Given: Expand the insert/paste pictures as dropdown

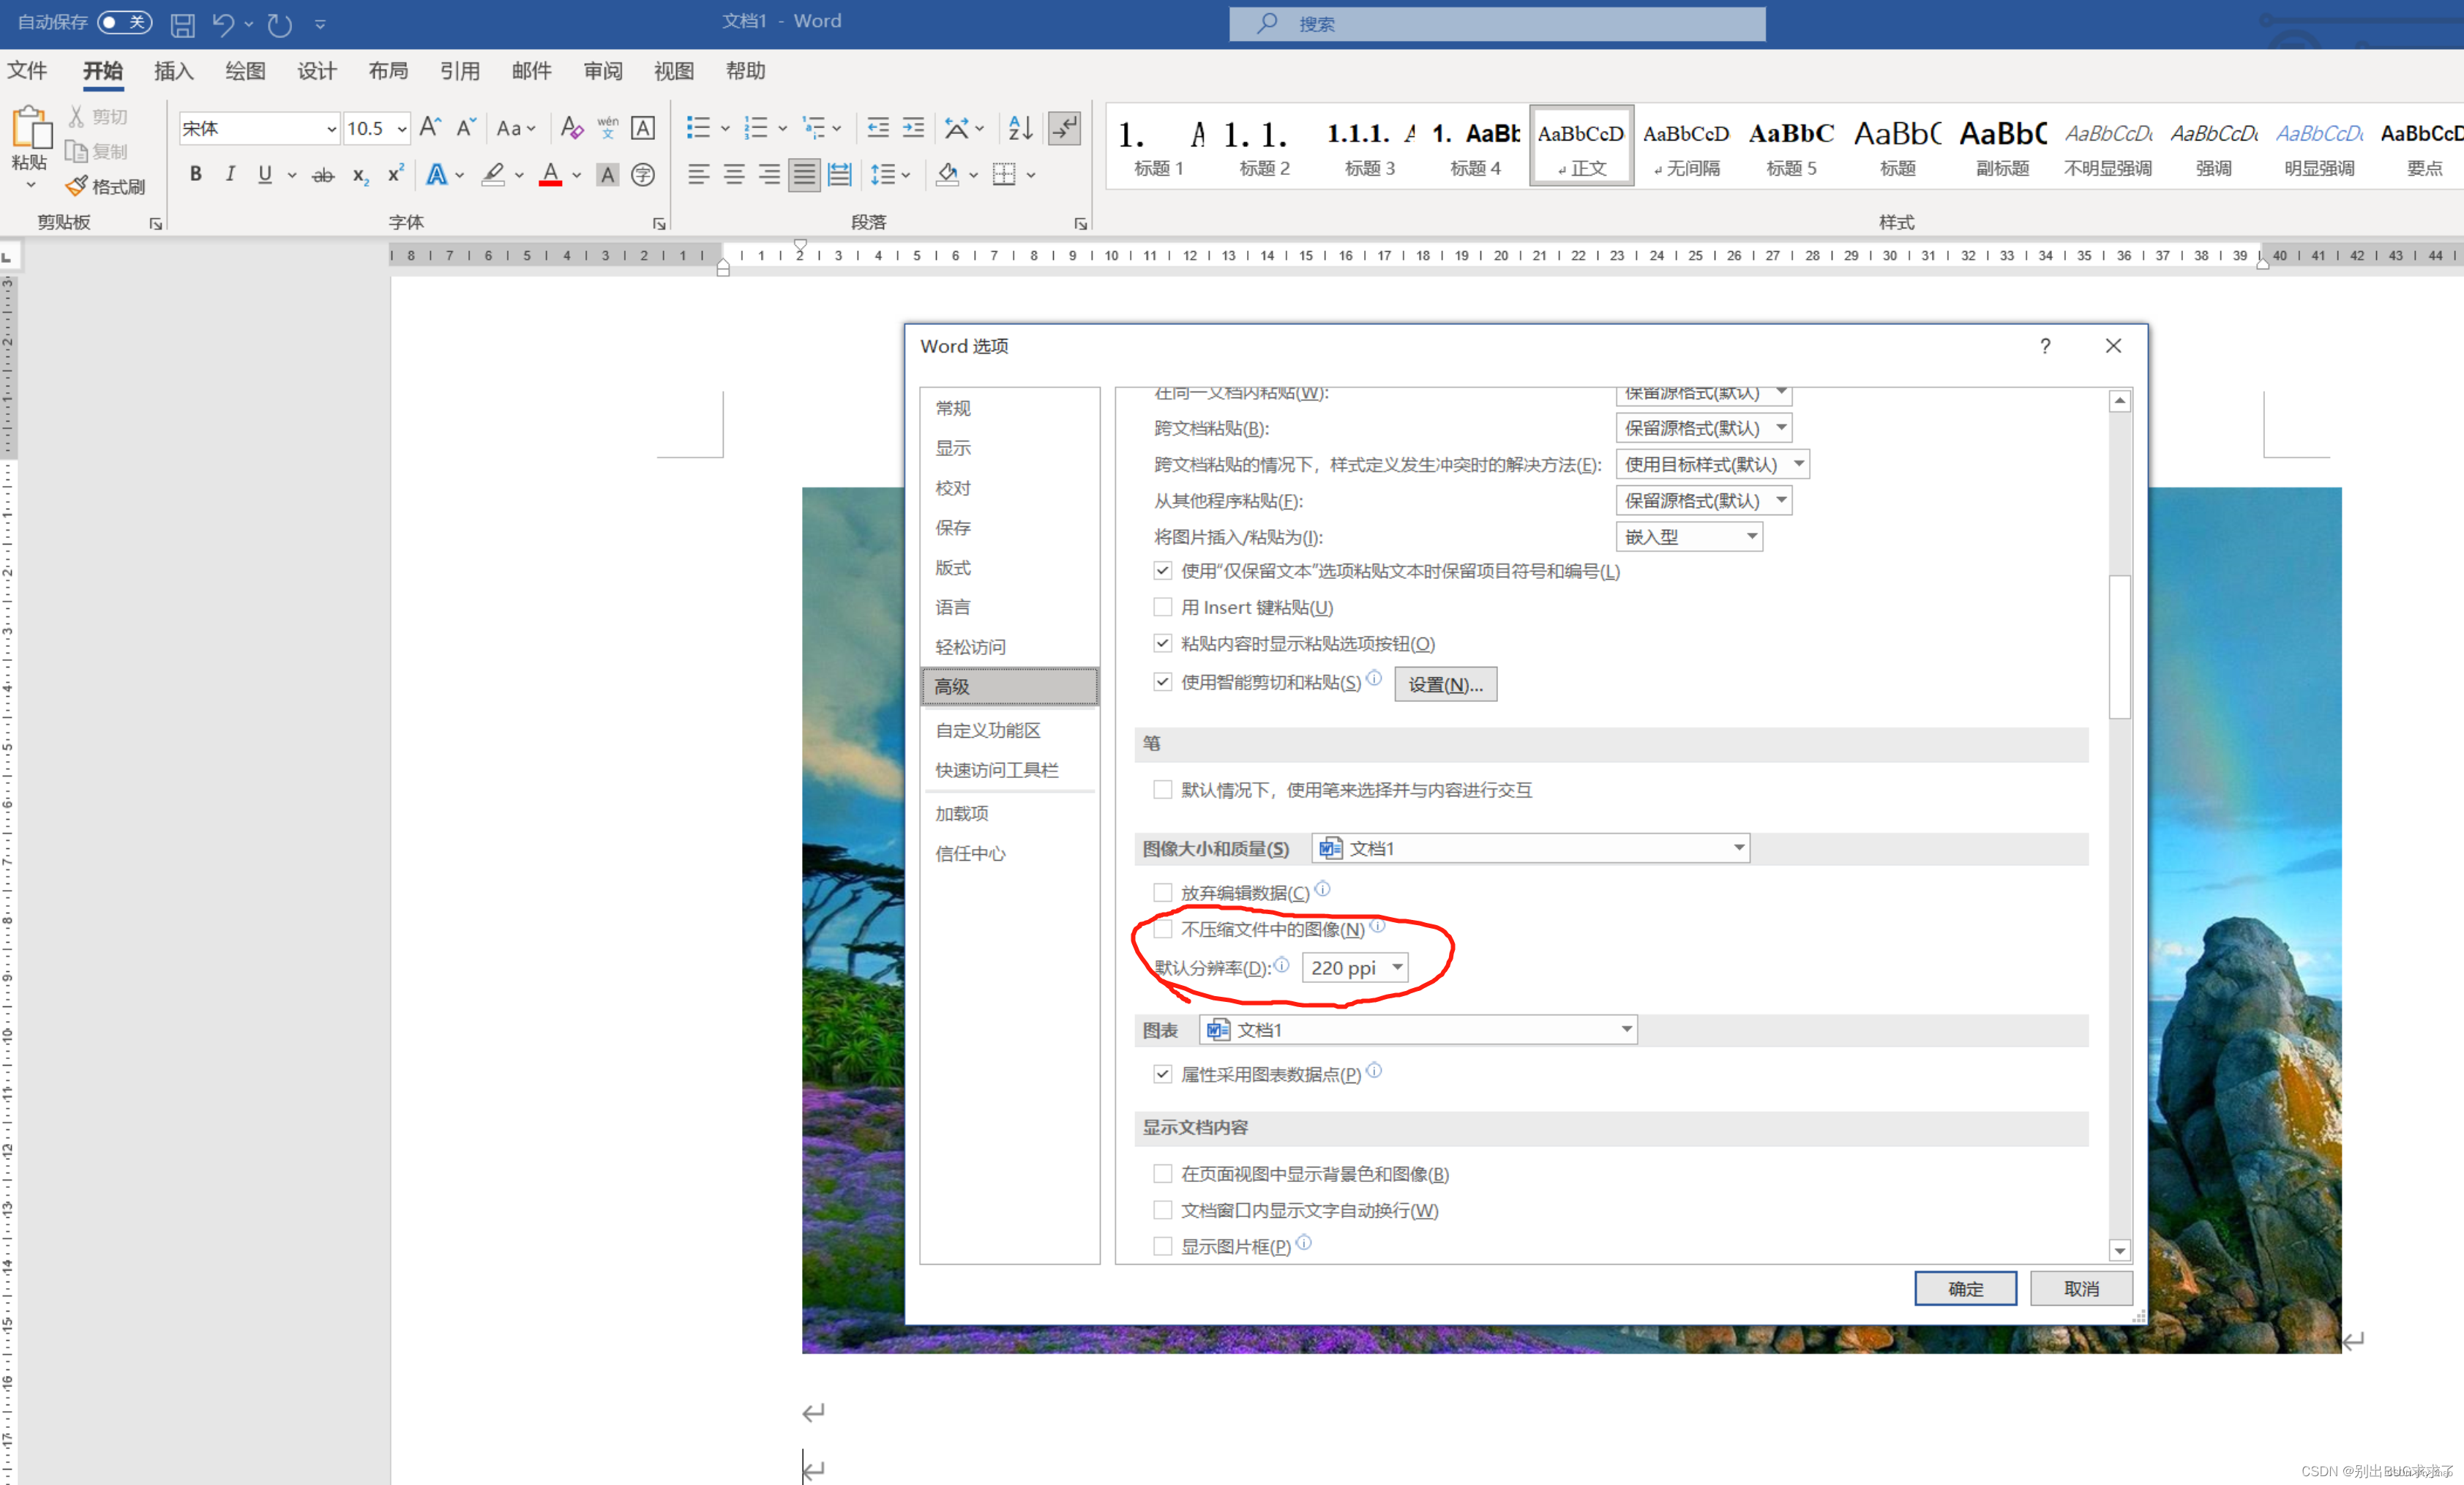Looking at the screenshot, I should click(1751, 536).
